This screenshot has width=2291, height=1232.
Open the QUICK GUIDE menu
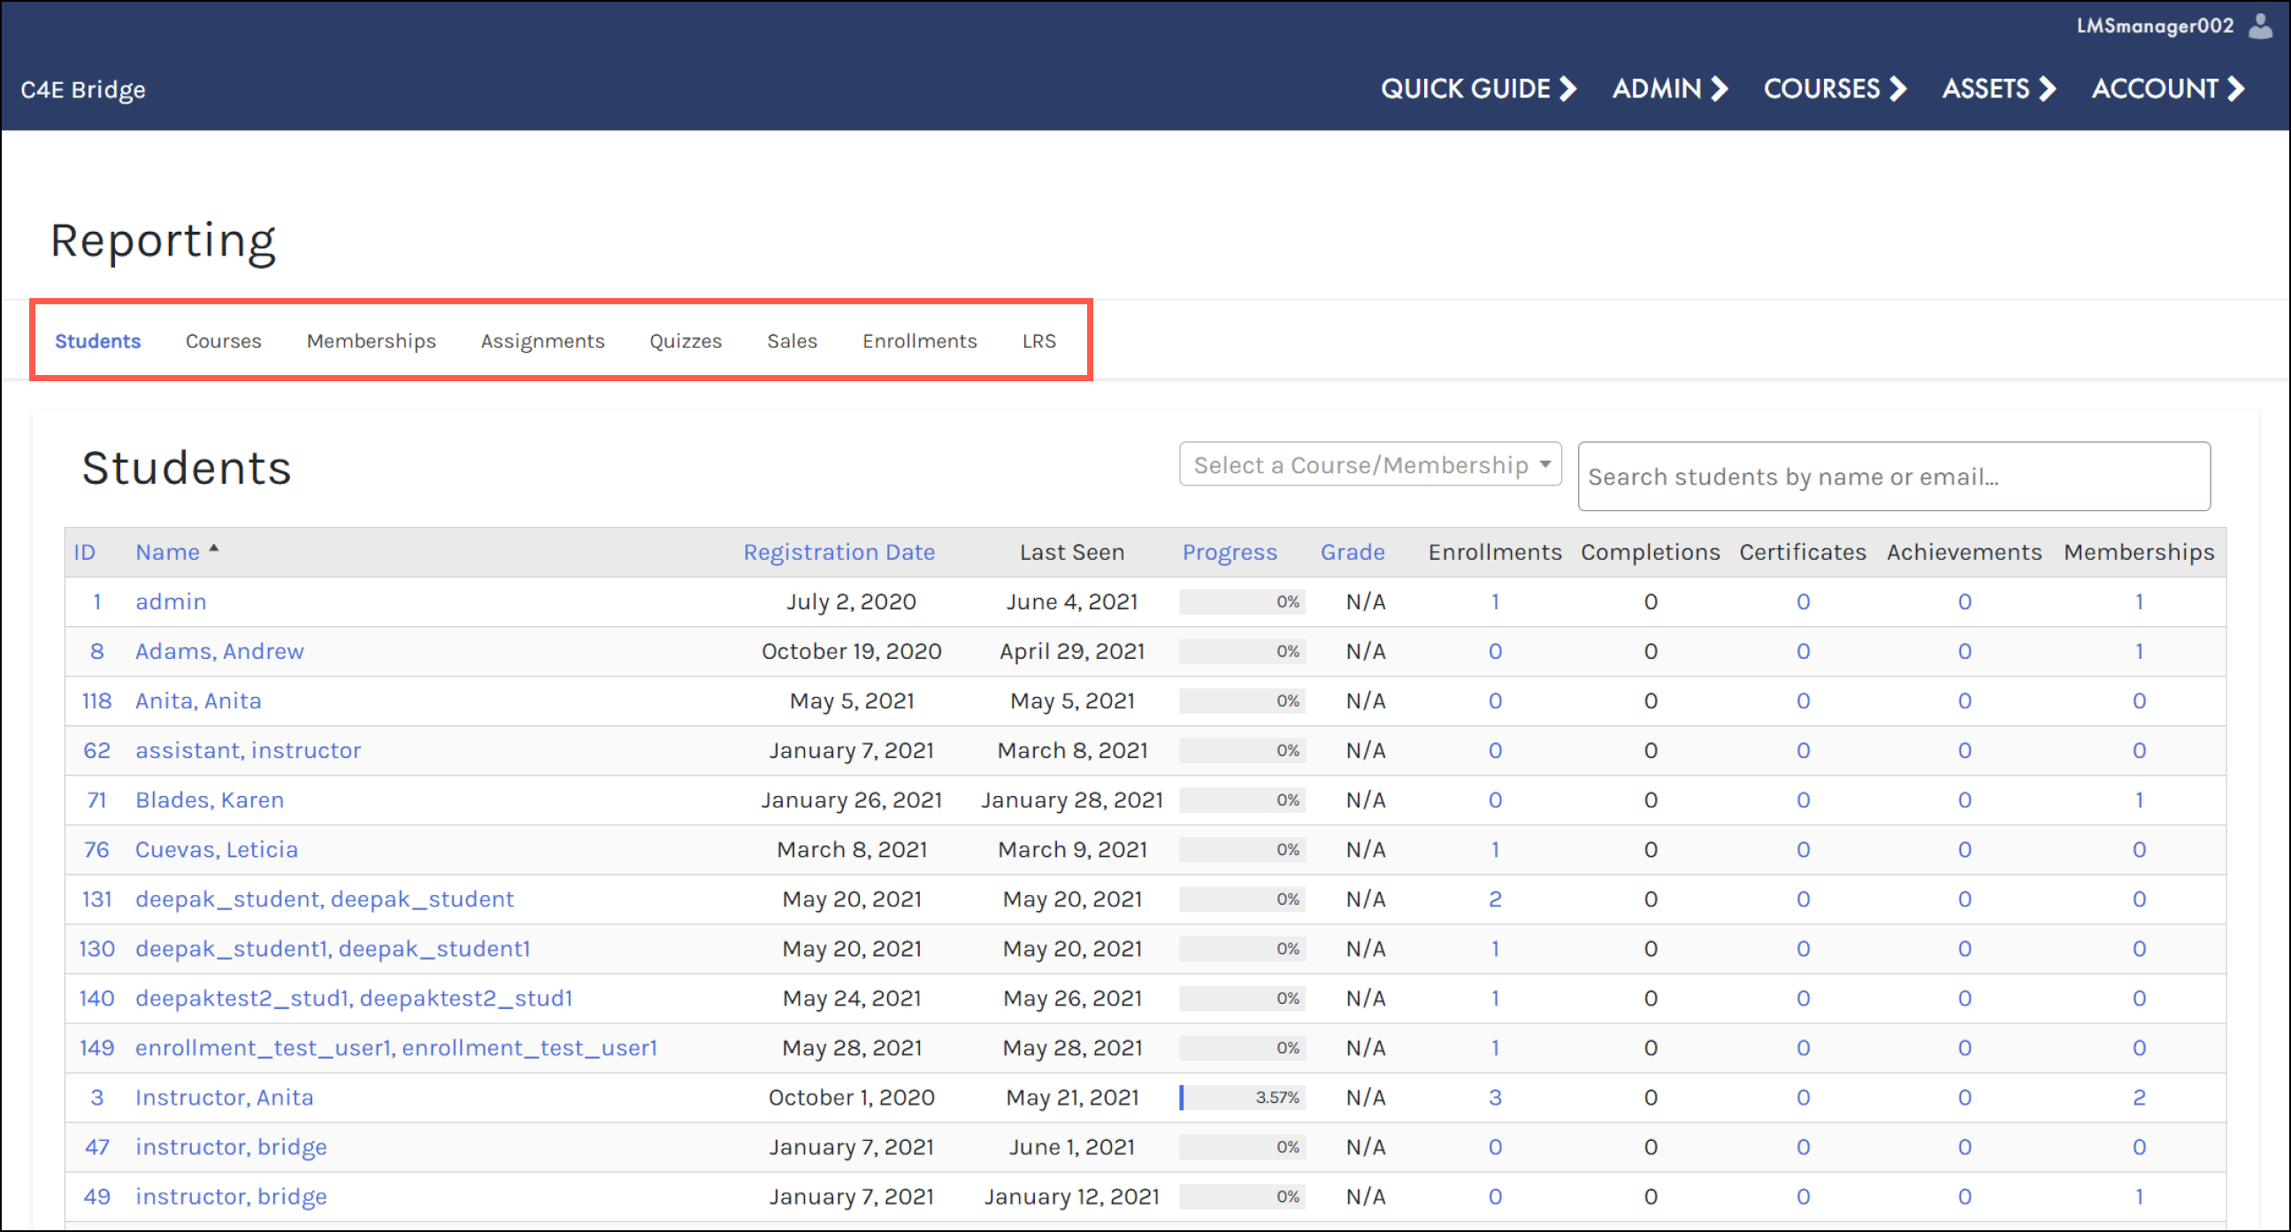[1478, 89]
